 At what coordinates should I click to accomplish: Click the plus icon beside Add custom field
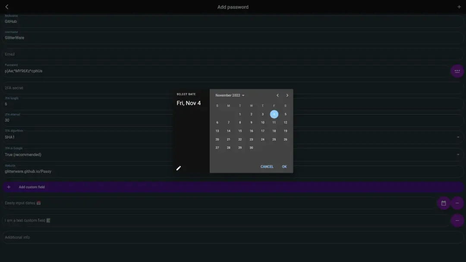[9, 187]
